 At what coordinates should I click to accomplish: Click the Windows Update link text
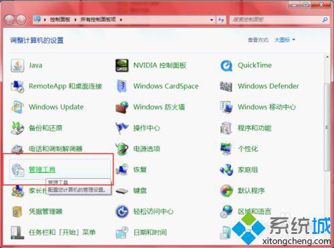tap(56, 107)
